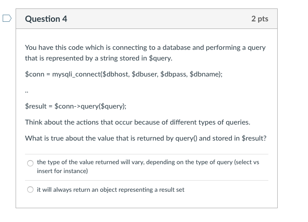Click the "Question 4" heading
The image size is (308, 222).
coord(46,19)
